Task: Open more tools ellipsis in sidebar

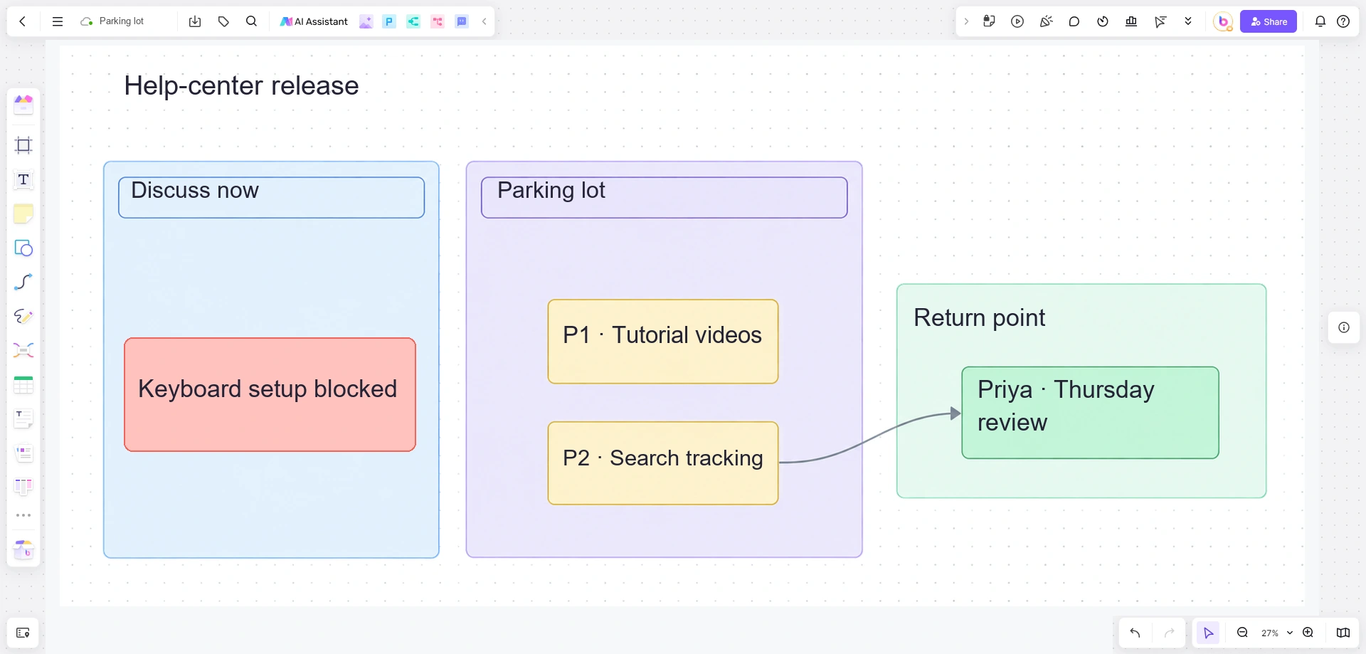Action: tap(23, 515)
